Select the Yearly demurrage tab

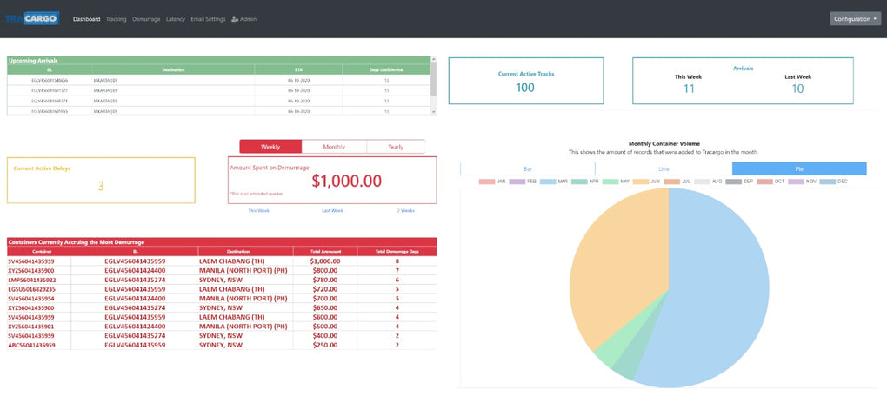pos(396,147)
